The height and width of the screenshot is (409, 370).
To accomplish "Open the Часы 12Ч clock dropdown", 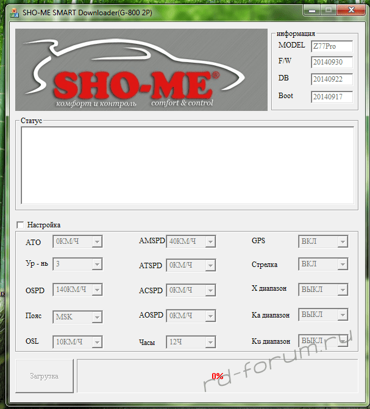I will (191, 342).
